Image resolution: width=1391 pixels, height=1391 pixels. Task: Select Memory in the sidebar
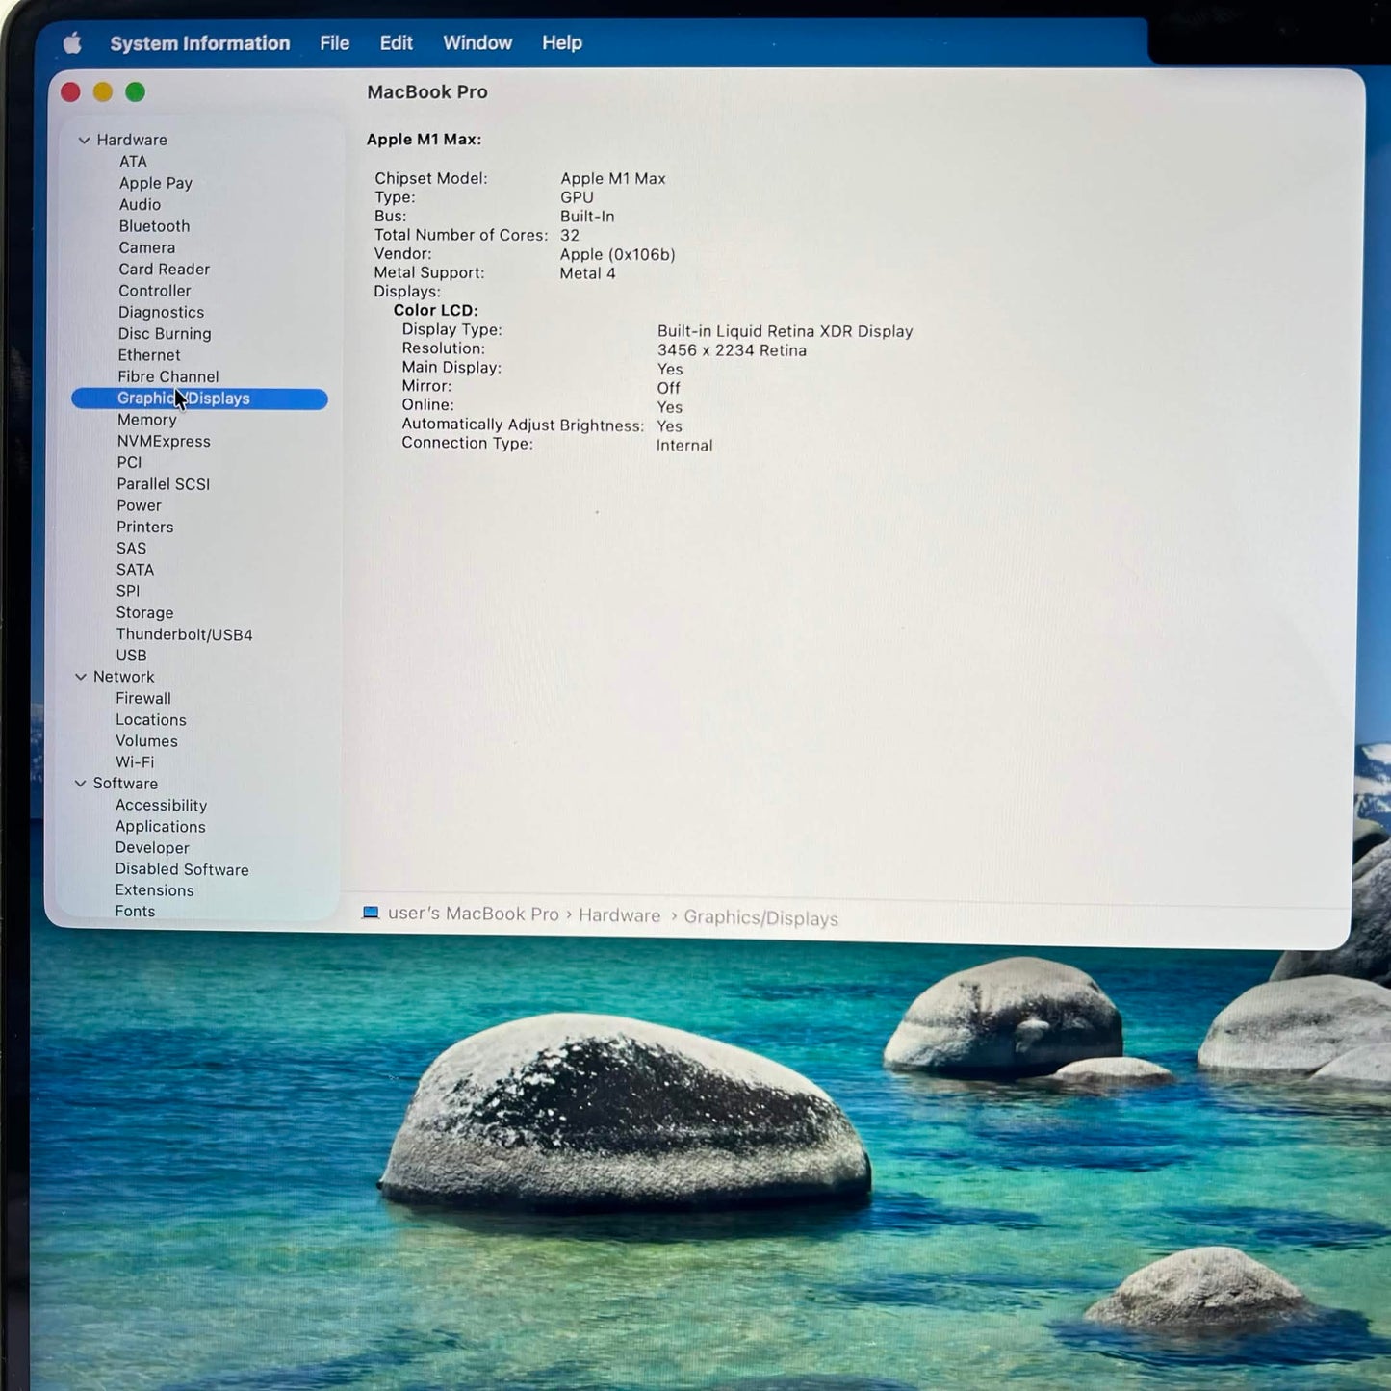[147, 420]
